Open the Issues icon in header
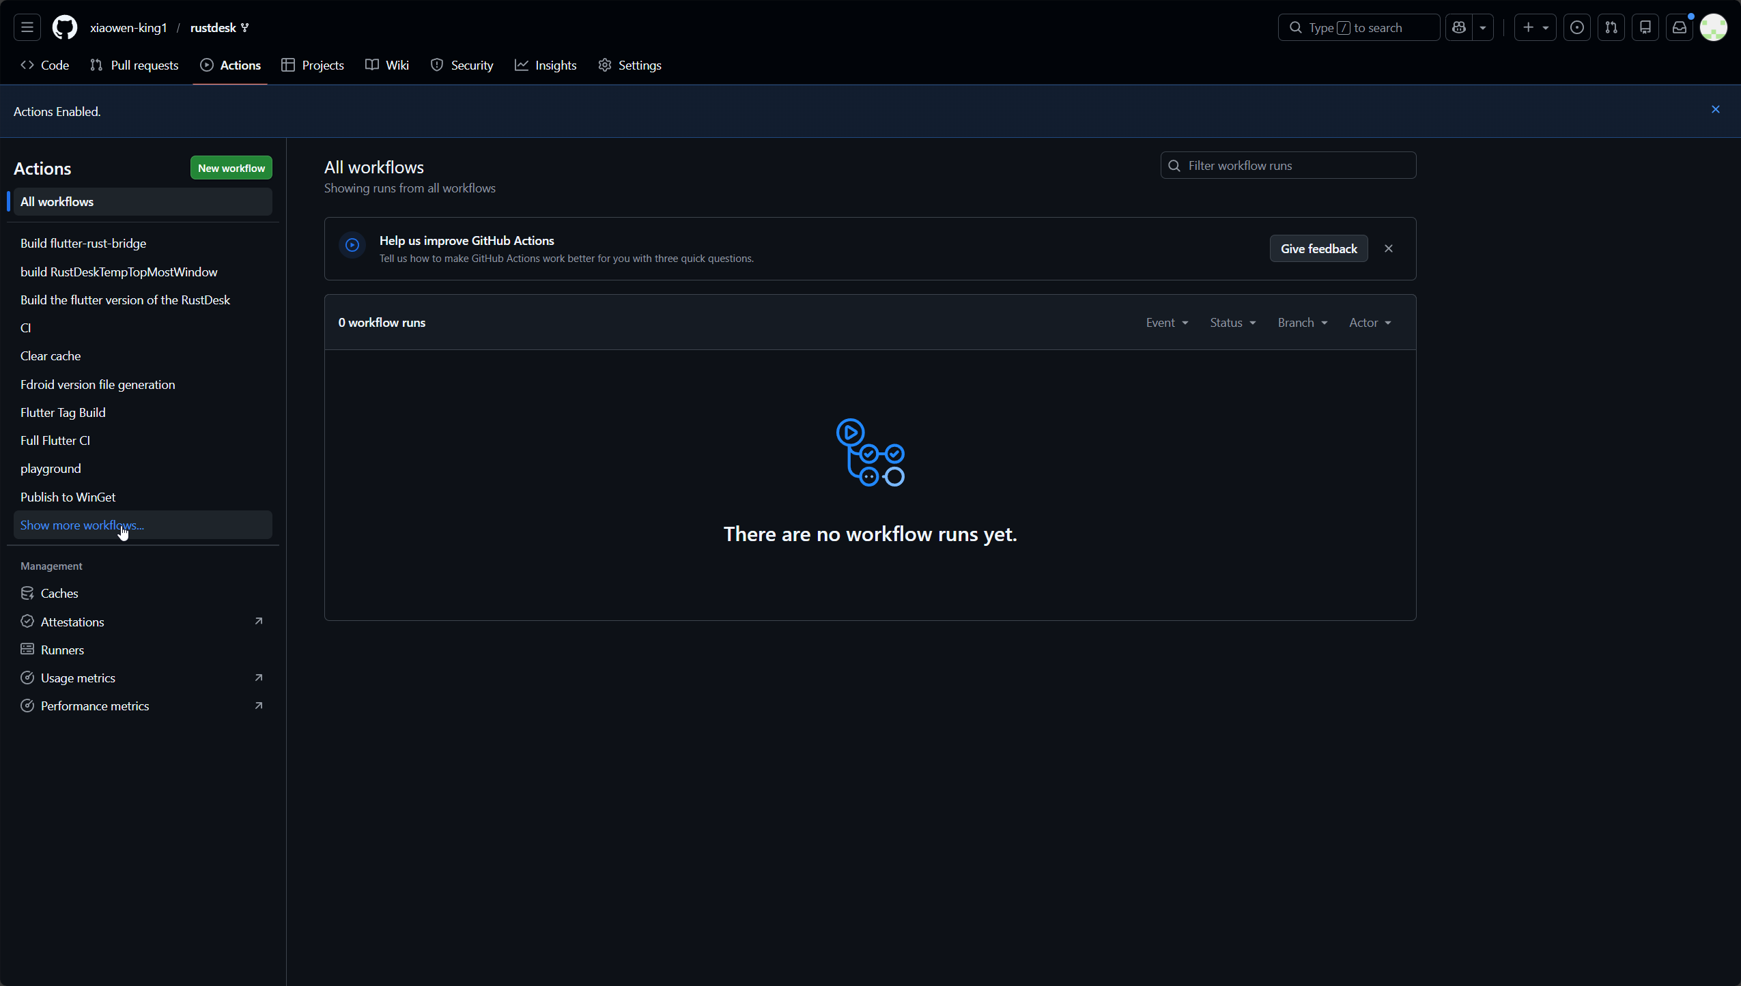The image size is (1741, 986). (1576, 27)
